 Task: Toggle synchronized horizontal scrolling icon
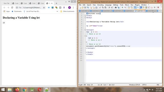pos(131,7)
